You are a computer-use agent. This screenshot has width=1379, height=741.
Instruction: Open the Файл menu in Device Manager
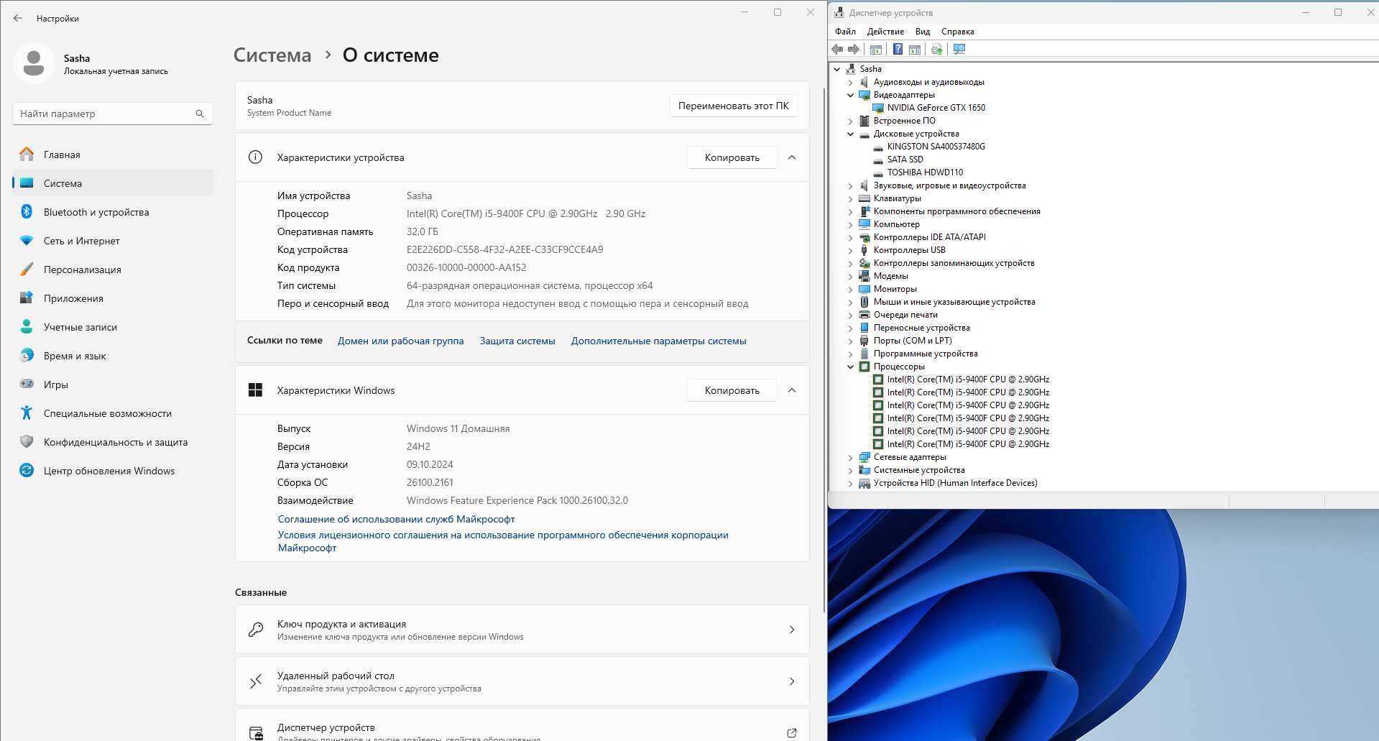[x=845, y=32]
